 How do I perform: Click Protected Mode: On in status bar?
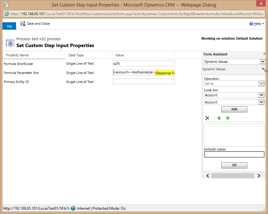(x=109, y=208)
